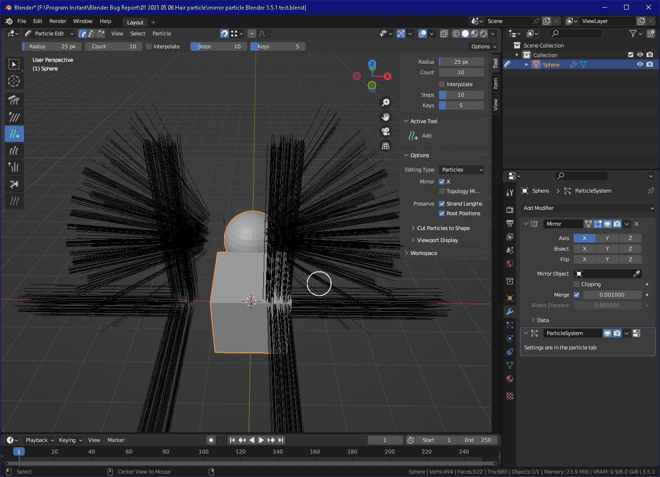Open the Editing Type dropdown
The image size is (660, 477).
point(461,169)
